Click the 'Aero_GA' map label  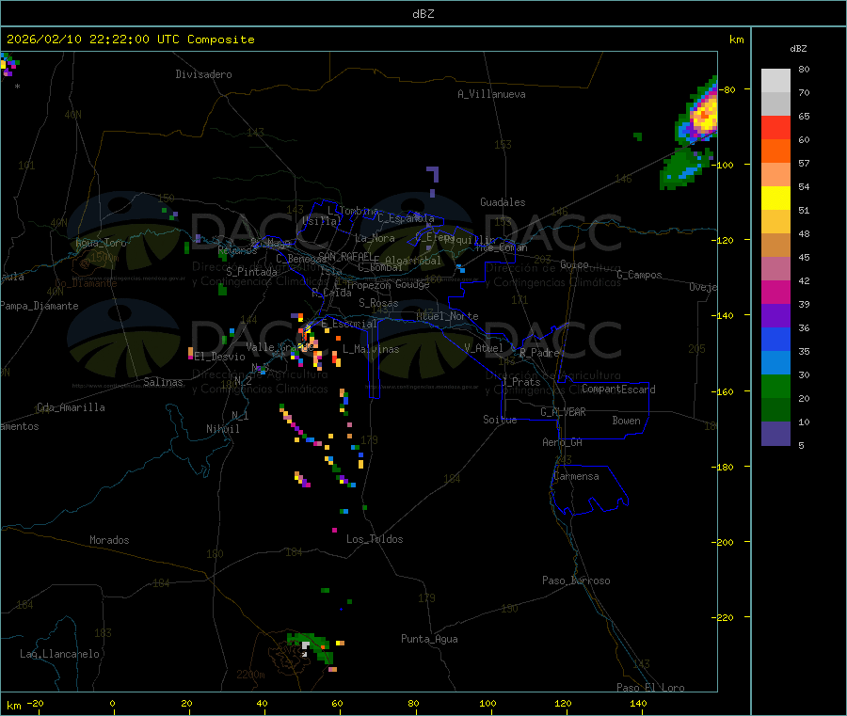[562, 442]
